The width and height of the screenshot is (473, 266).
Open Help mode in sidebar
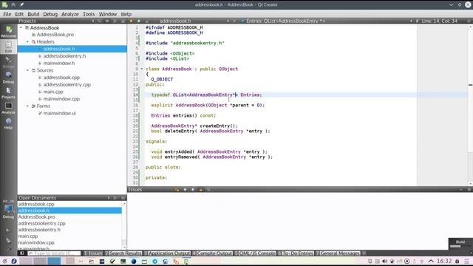tap(8, 123)
